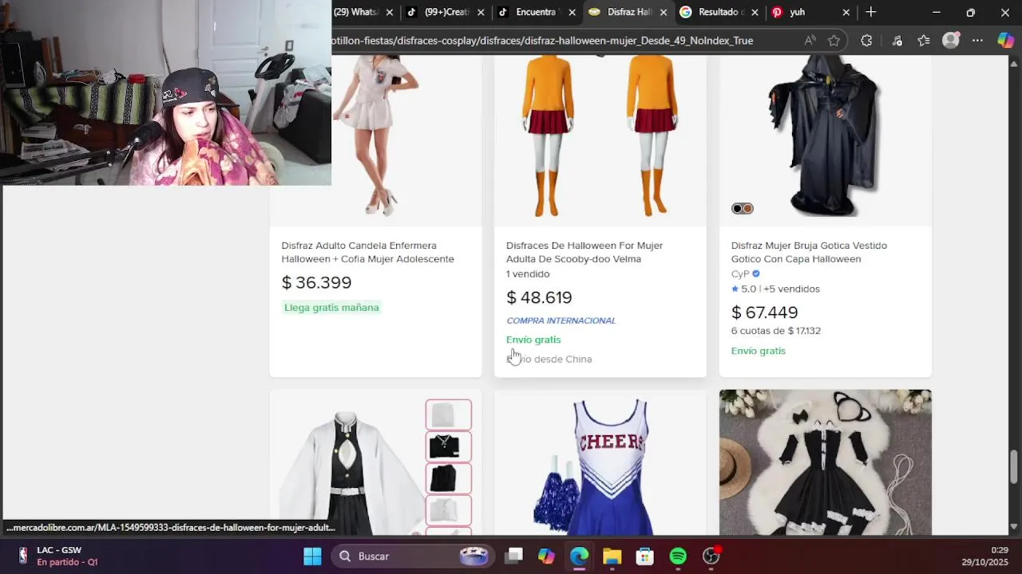Open Microsoft Edge taskbar icon
This screenshot has height=574, width=1022.
click(x=579, y=556)
